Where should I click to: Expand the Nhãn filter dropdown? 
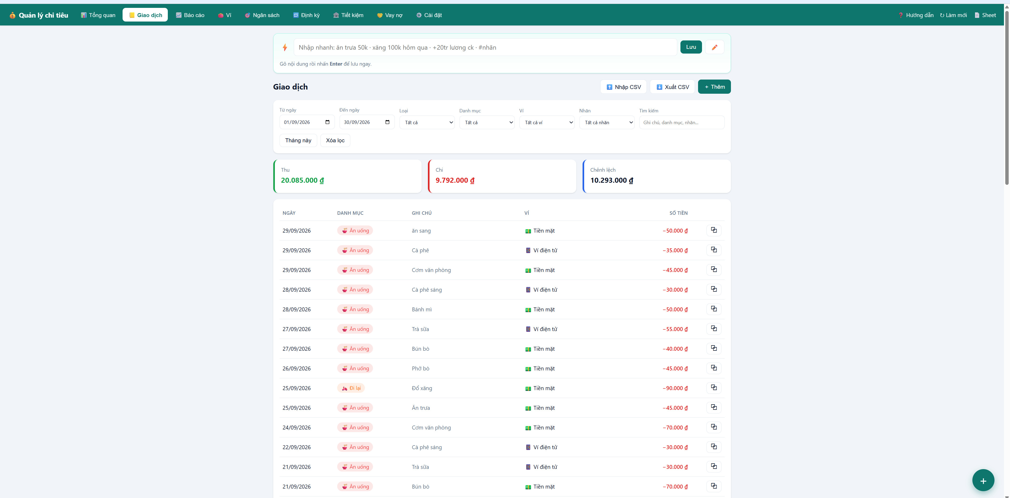tap(607, 122)
